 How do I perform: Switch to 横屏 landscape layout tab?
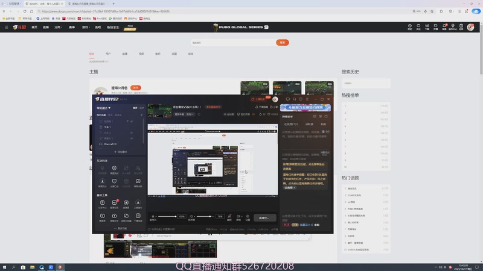point(135,108)
